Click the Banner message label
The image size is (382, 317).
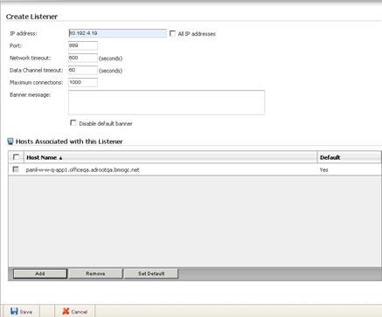click(31, 95)
